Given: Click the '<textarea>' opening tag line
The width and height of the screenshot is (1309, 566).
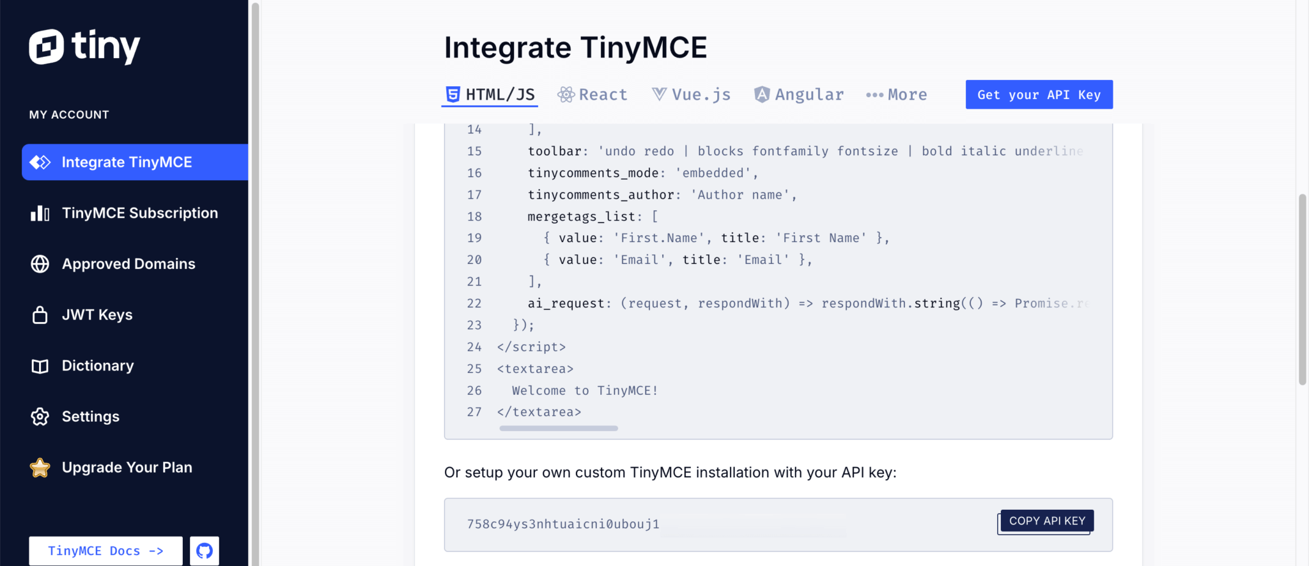Looking at the screenshot, I should click(x=535, y=369).
